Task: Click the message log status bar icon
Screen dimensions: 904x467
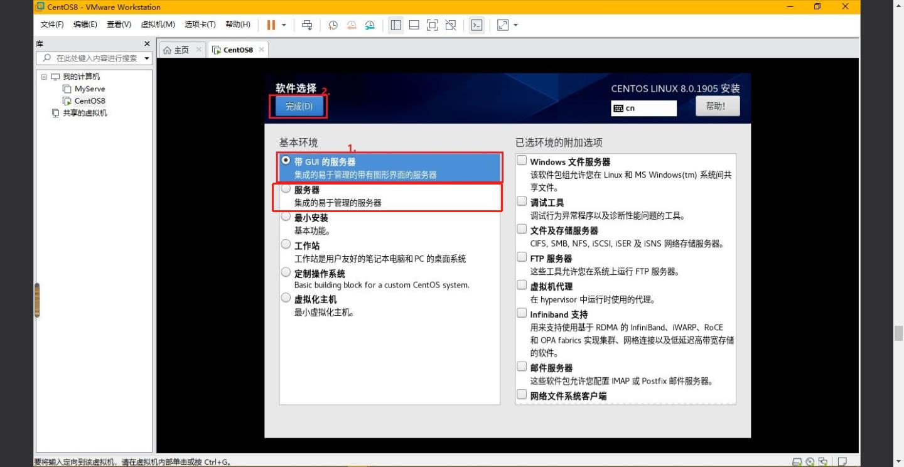Action: point(842,462)
